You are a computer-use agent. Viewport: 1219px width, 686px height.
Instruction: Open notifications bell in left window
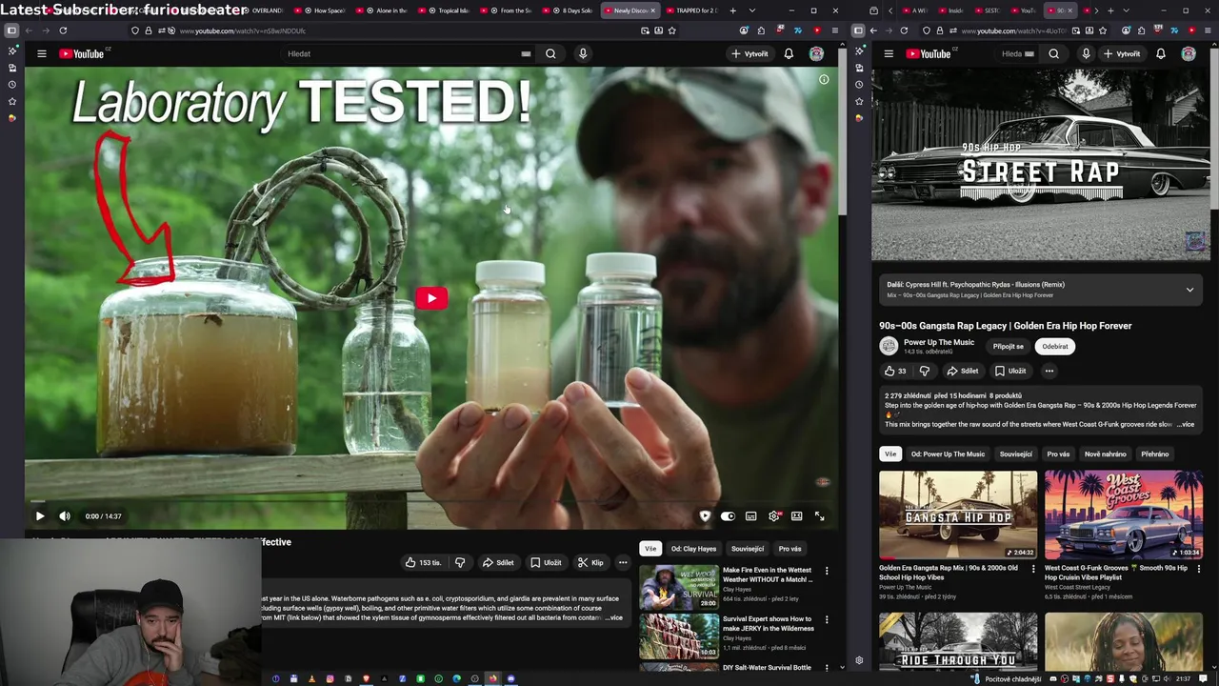coord(789,53)
